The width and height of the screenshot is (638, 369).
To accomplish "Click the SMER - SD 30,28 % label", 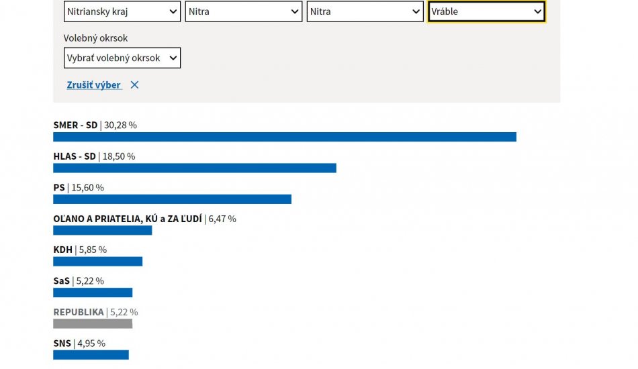I will 95,125.
